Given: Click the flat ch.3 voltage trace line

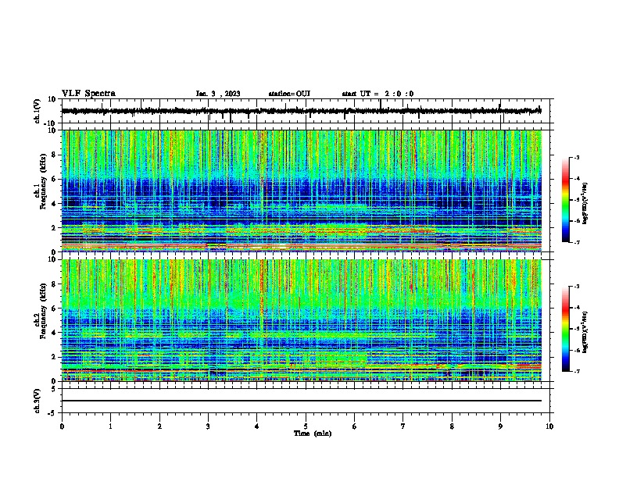Looking at the screenshot, I should 302,401.
